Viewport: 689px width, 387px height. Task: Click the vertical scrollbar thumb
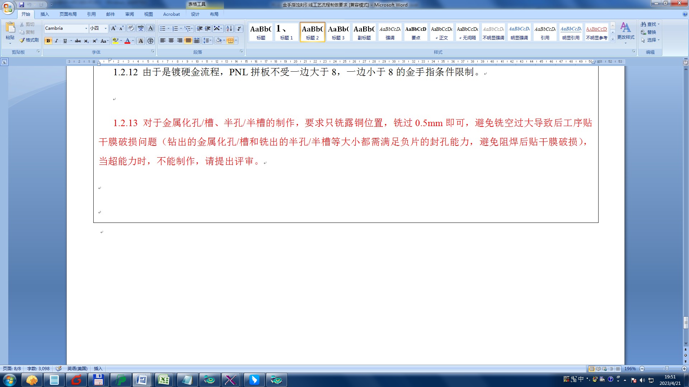[686, 323]
